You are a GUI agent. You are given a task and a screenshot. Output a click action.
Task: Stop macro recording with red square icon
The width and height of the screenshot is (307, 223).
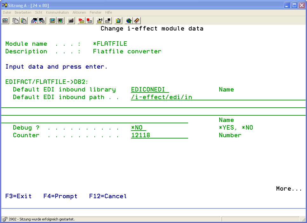[x=89, y=21]
